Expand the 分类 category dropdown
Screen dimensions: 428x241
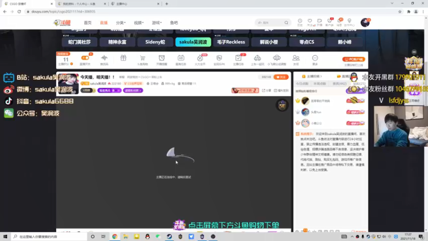coord(121,22)
